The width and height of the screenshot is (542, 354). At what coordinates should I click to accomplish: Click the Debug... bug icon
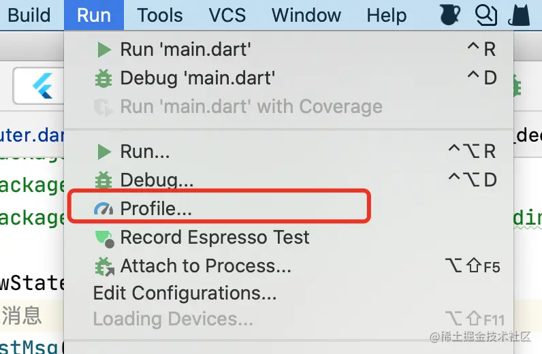click(x=103, y=180)
